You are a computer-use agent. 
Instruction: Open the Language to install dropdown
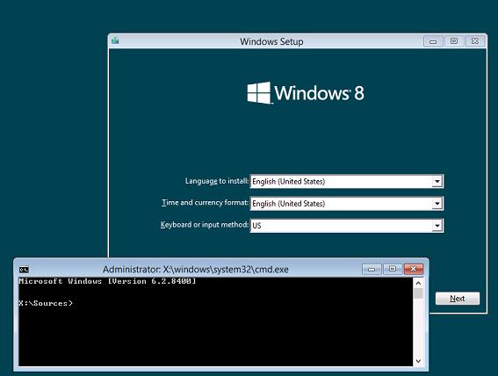coord(437,181)
